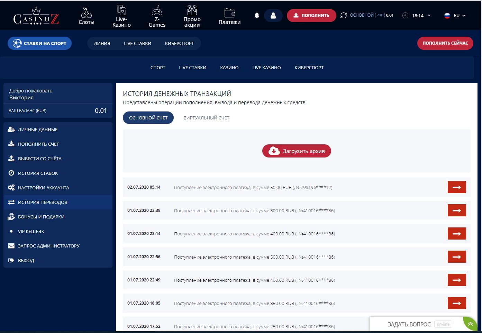Click the Casino Z logo
The image size is (482, 333).
[x=36, y=16]
